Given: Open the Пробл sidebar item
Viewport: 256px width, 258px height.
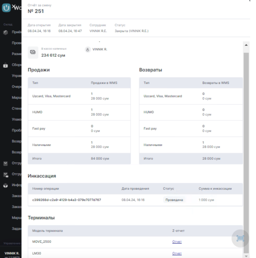Looking at the screenshot, I should point(16,130).
